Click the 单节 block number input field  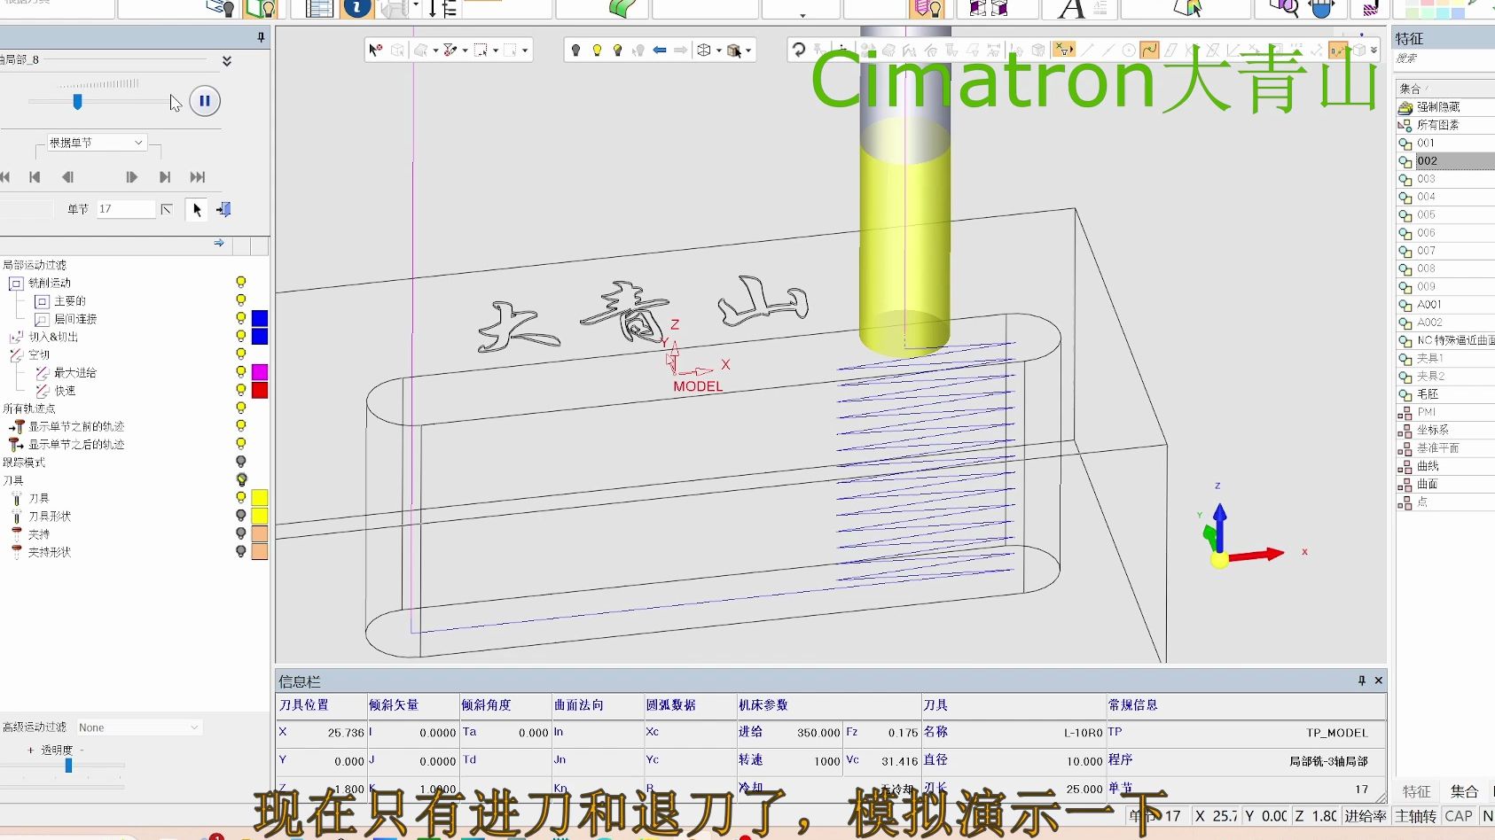click(x=126, y=209)
